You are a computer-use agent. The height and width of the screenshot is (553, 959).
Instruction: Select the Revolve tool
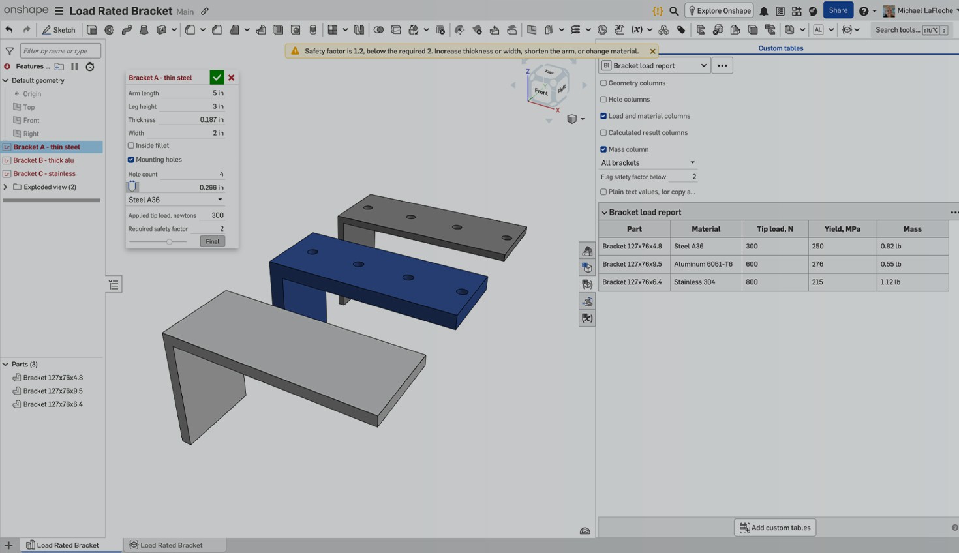[x=110, y=29]
